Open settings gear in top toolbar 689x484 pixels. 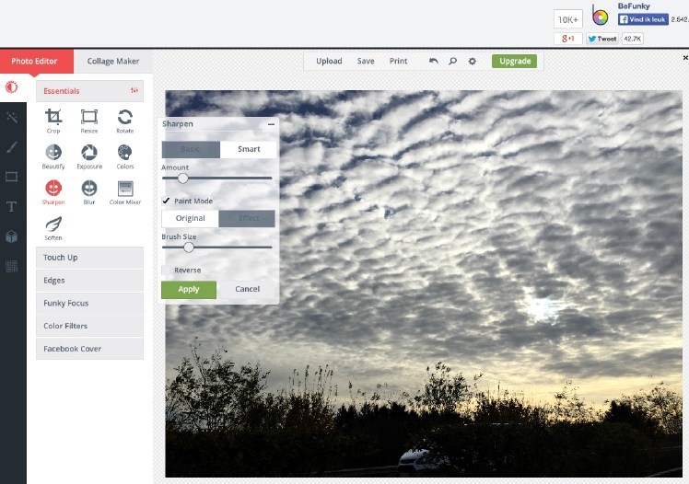(472, 61)
